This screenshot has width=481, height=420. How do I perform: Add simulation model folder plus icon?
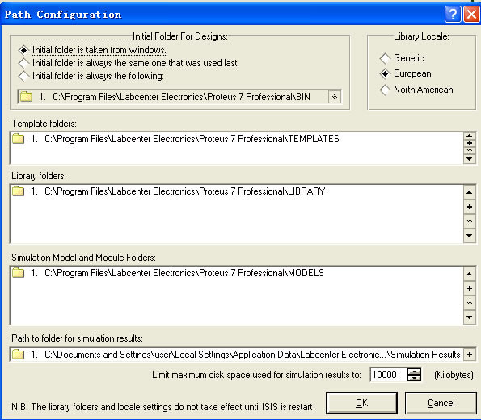470,288
